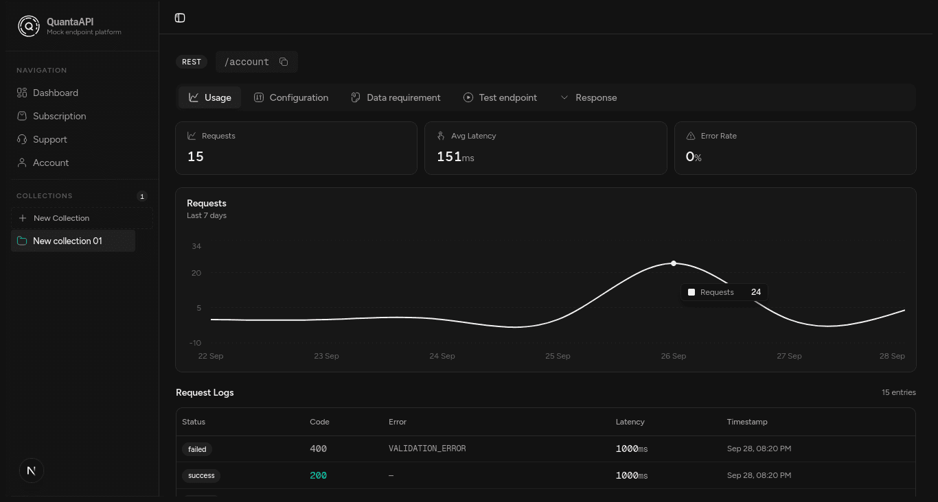Click the Next.js round badge icon

click(31, 470)
